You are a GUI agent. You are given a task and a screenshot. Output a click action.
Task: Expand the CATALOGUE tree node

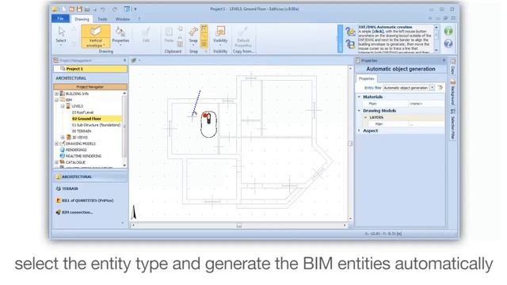56,162
